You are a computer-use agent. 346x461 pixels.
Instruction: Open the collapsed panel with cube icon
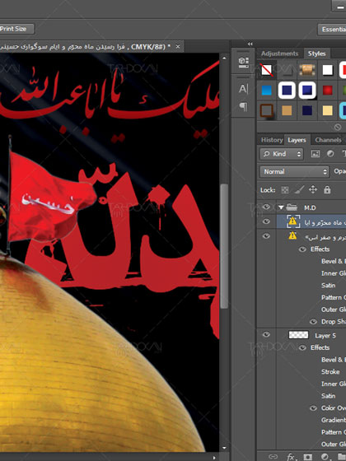243,62
